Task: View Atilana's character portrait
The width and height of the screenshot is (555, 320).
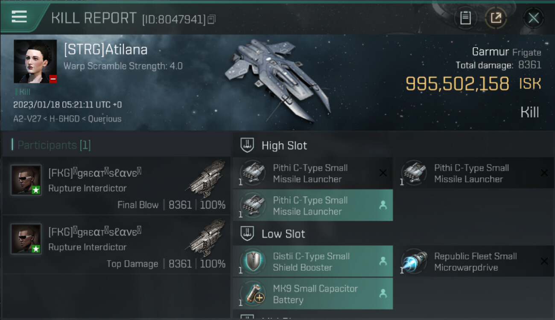Action: (35, 61)
